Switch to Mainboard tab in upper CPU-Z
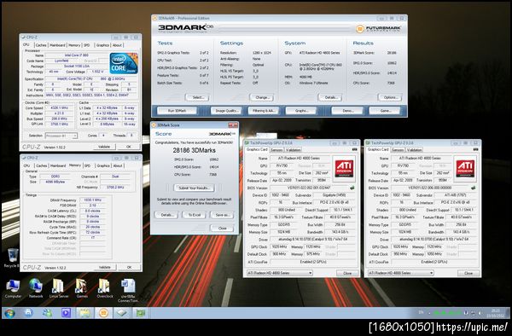The image size is (512, 336). click(57, 45)
